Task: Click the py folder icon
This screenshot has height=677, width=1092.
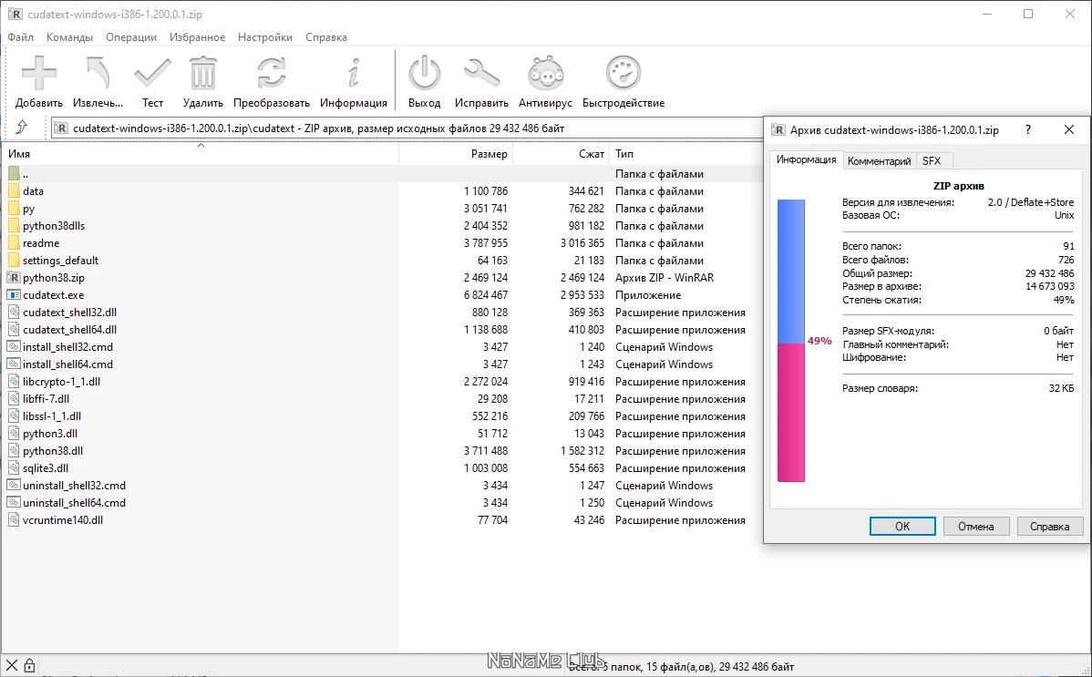Action: coord(14,209)
